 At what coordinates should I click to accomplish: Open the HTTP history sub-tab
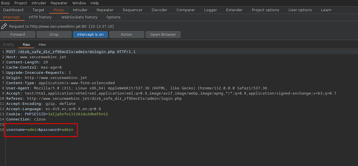coord(40,17)
